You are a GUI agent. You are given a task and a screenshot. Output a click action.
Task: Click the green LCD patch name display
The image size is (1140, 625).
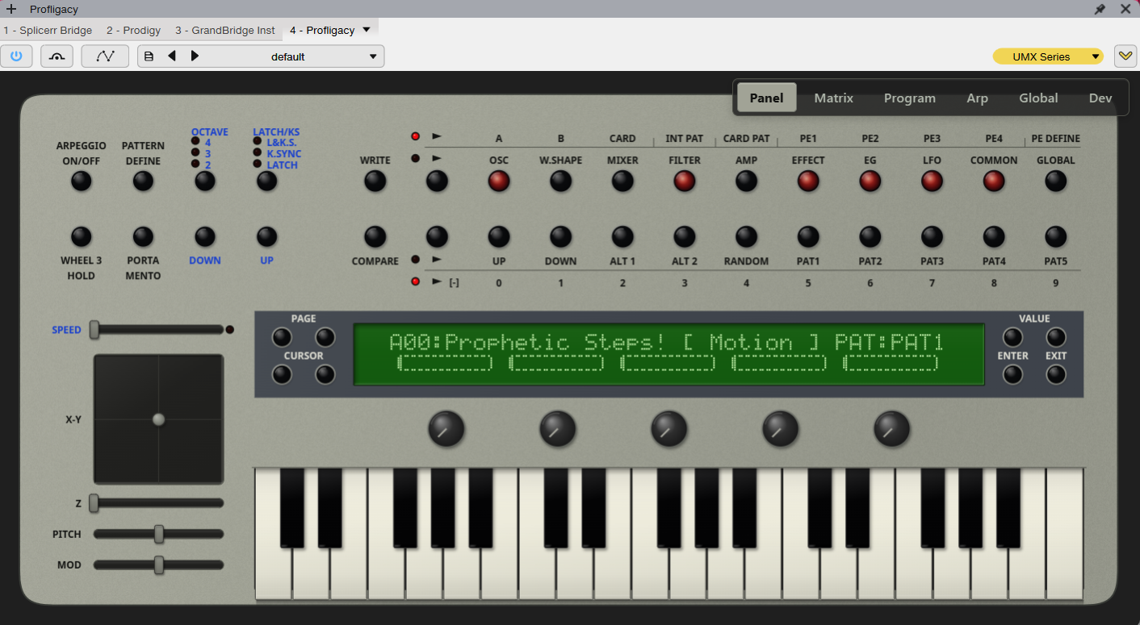coord(669,354)
